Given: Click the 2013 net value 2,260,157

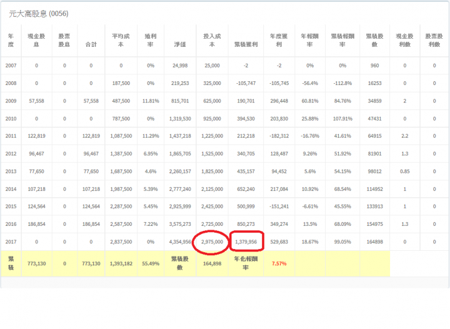Looking at the screenshot, I should [180, 171].
